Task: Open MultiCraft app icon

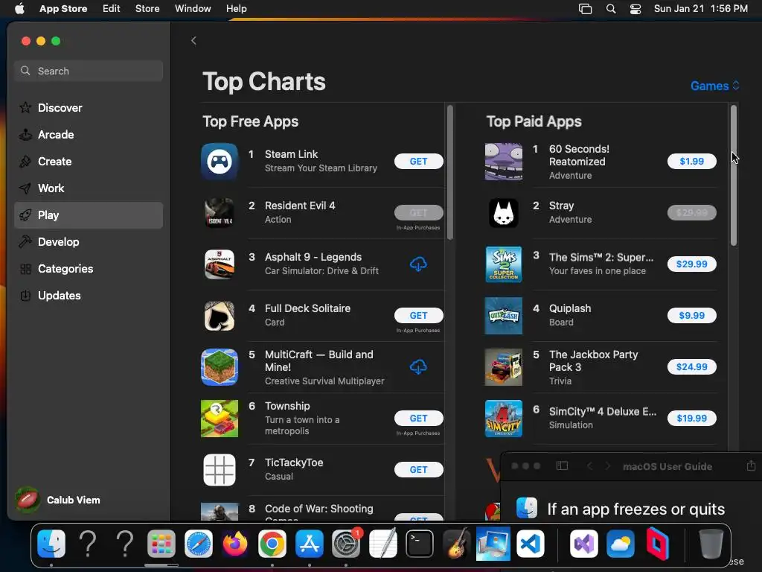Action: [220, 366]
